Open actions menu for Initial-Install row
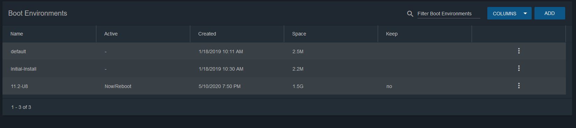The width and height of the screenshot is (576, 128). (x=519, y=68)
